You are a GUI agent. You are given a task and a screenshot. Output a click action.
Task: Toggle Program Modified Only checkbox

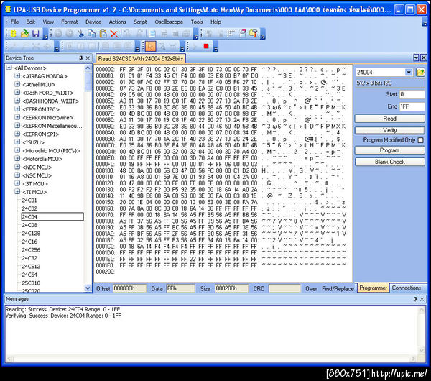click(x=420, y=140)
